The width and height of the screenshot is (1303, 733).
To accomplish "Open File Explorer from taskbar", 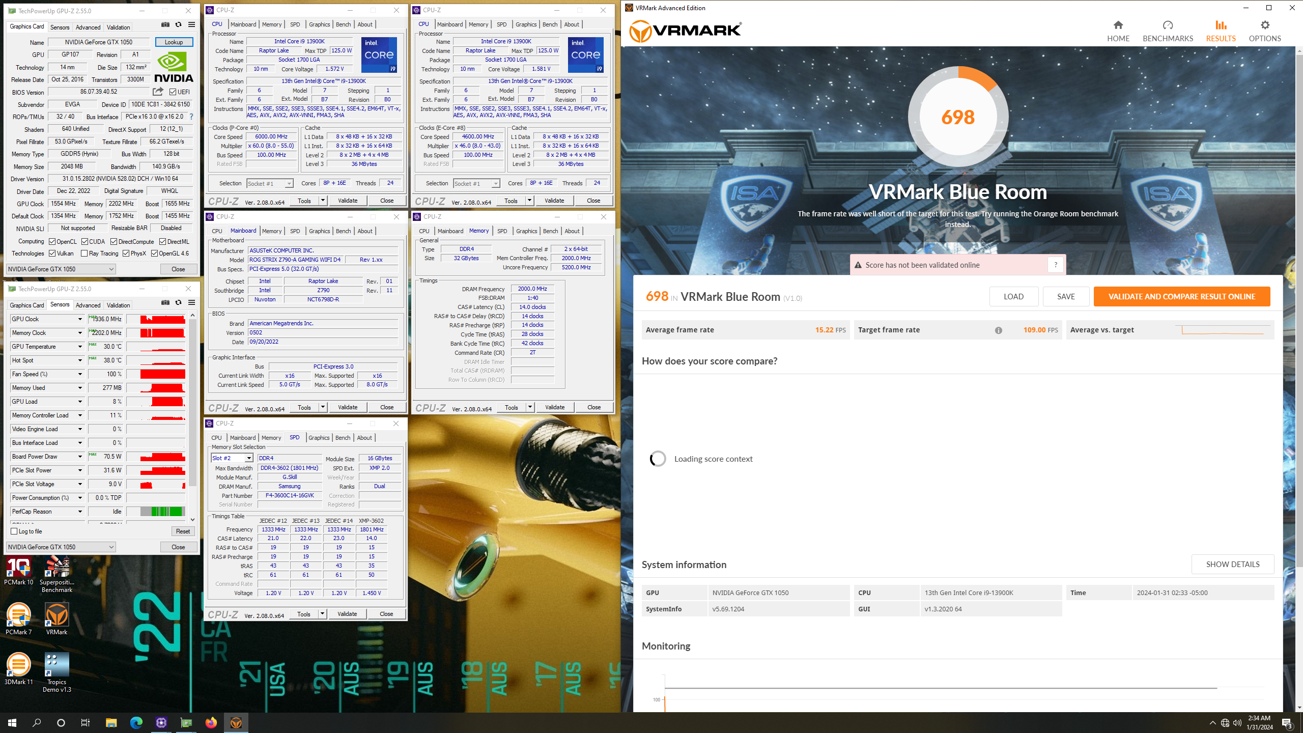I will (111, 722).
